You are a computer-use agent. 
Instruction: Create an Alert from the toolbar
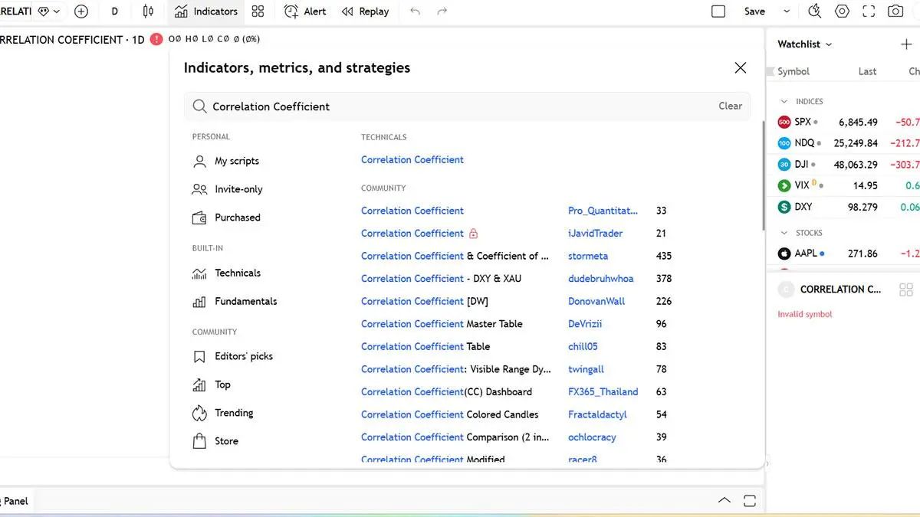304,11
